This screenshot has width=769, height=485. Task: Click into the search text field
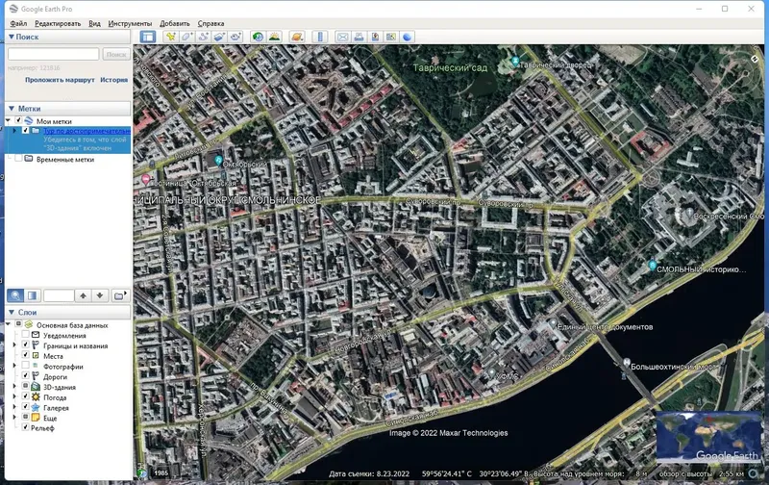tap(53, 55)
